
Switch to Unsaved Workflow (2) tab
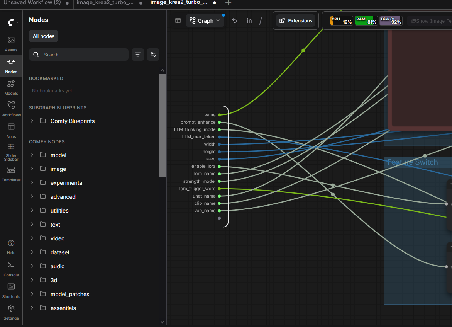pos(37,3)
